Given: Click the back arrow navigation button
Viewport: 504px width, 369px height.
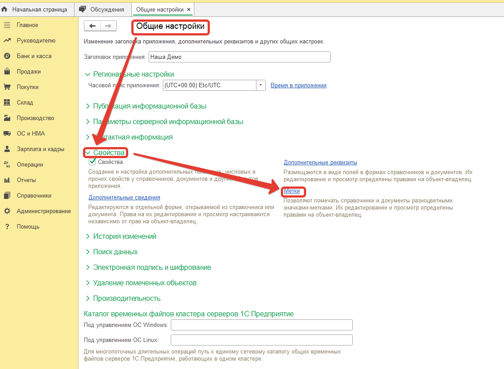Looking at the screenshot, I should [92, 26].
